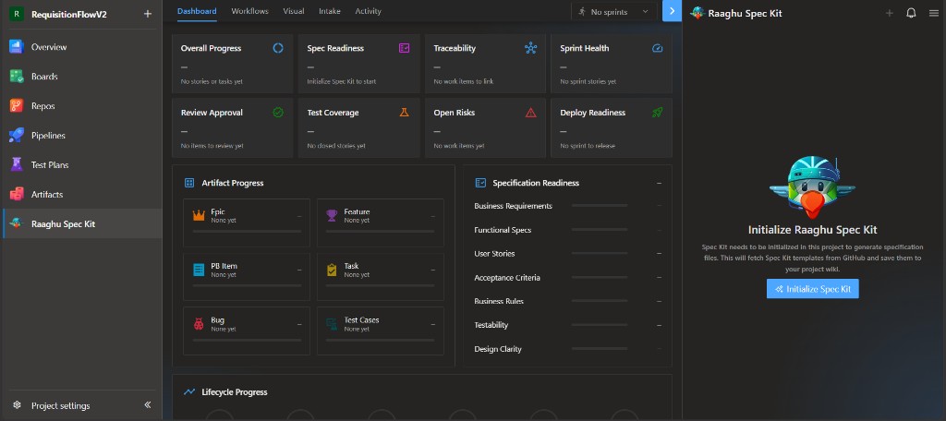
Task: Click the Initialize Spec Kit button
Action: click(x=813, y=289)
